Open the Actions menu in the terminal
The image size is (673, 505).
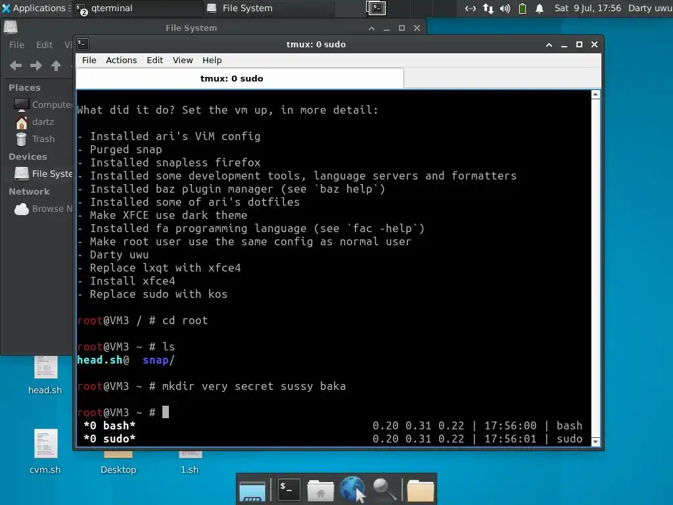[x=122, y=60]
